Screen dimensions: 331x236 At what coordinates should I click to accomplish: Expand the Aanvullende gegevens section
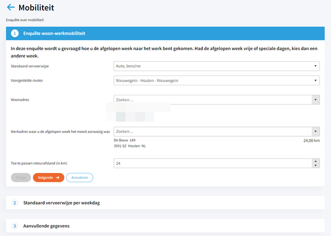pyautogui.click(x=46, y=226)
